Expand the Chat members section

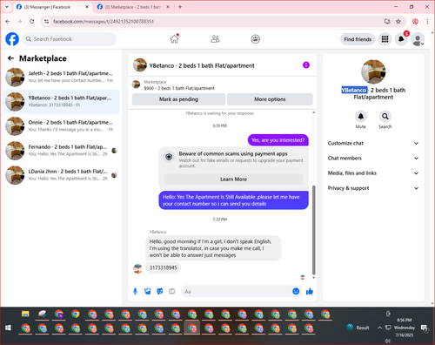point(373,159)
